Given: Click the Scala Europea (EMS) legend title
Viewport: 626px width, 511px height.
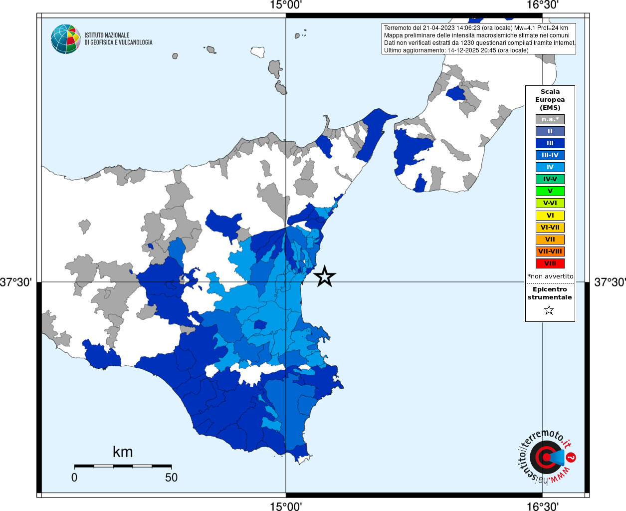Looking at the screenshot, I should (x=550, y=100).
